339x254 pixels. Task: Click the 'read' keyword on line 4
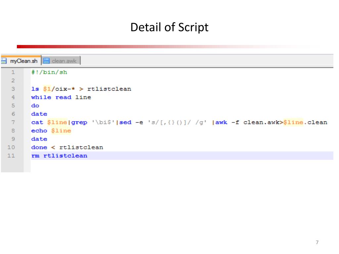(63, 97)
